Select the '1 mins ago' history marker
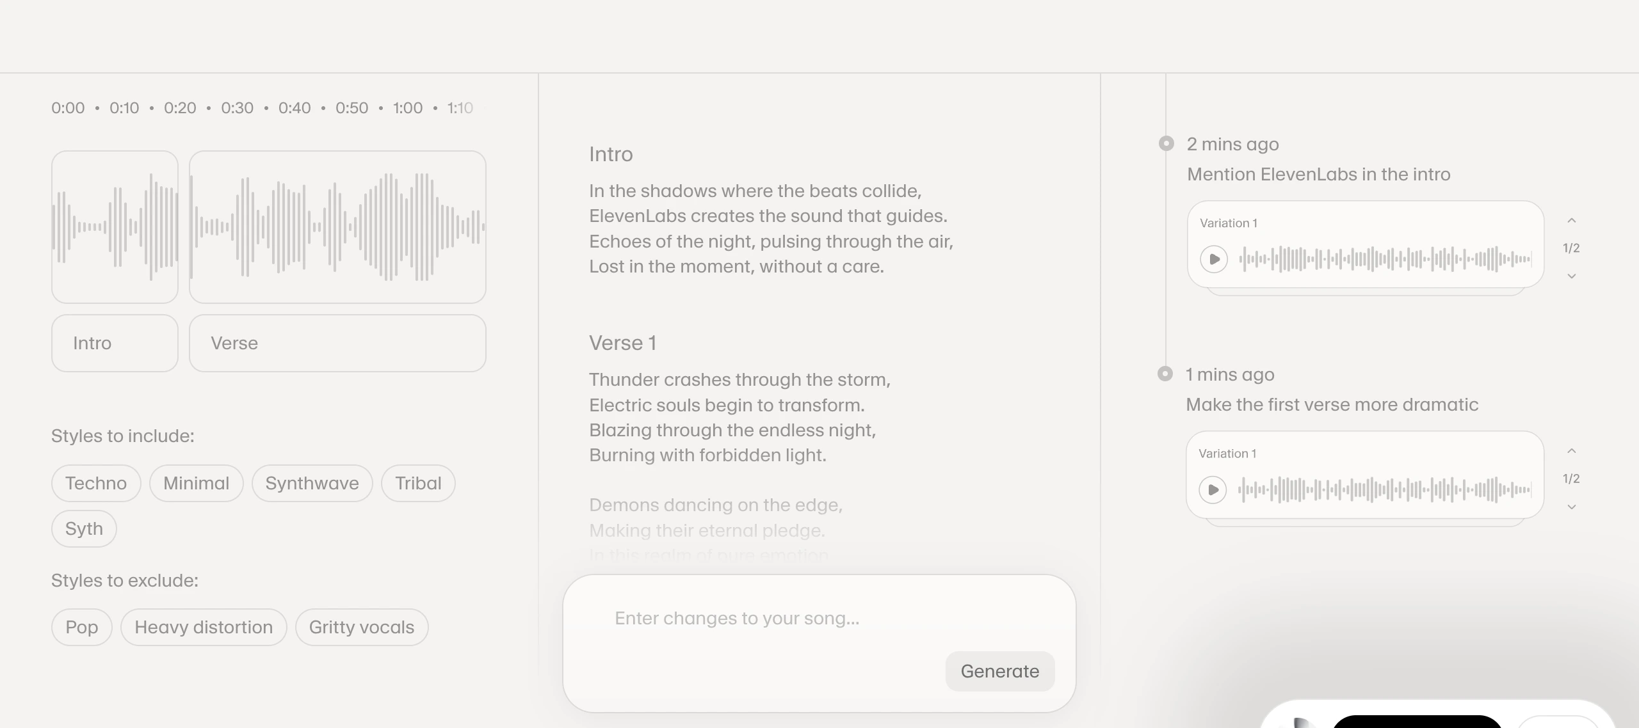 coord(1165,374)
